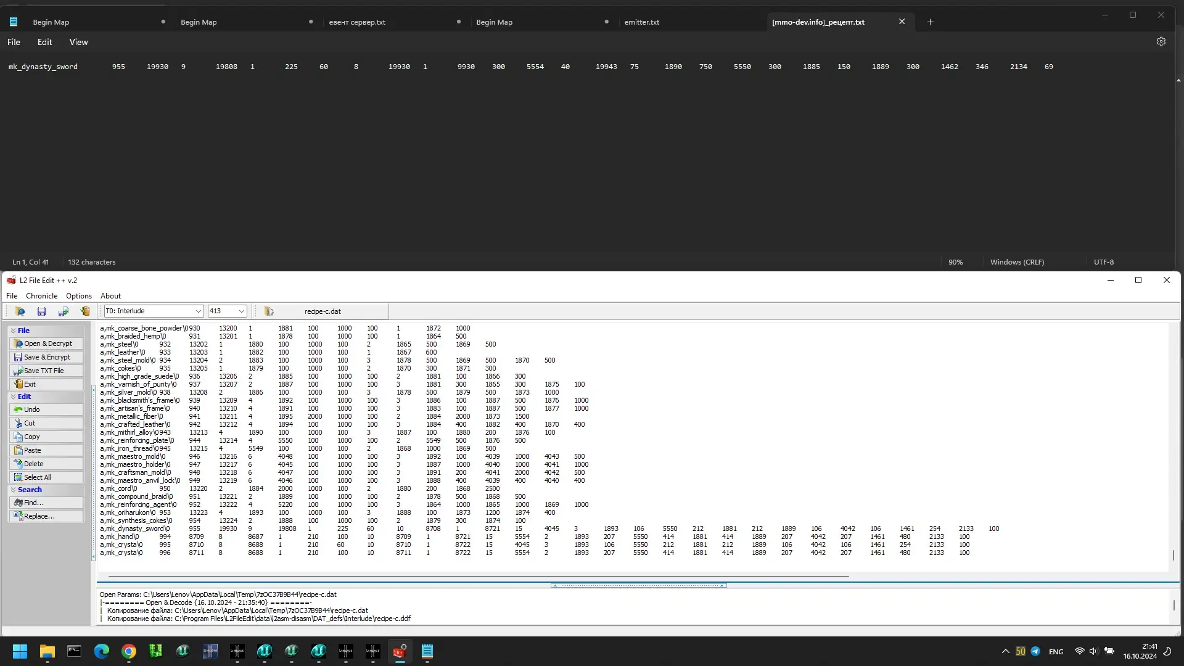The image size is (1184, 666).
Task: Open L2 File Edit File menu
Action: point(12,296)
